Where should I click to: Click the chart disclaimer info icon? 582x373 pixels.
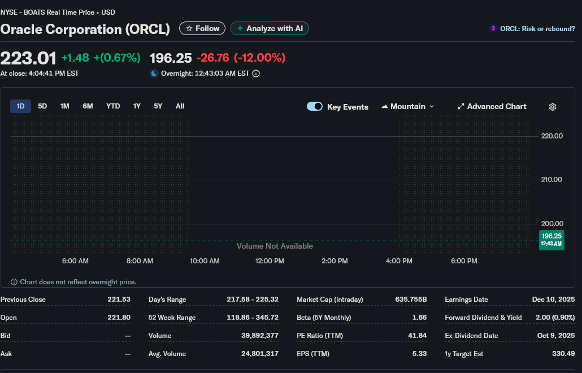click(14, 282)
